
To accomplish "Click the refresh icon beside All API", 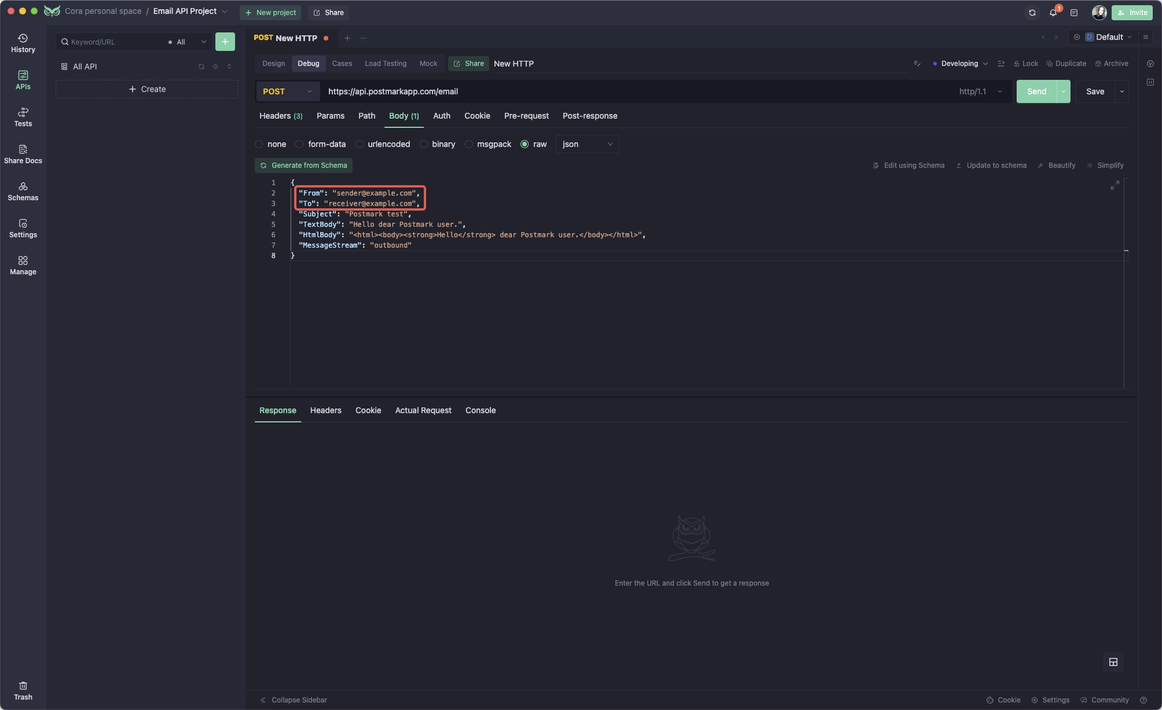I will coord(201,67).
